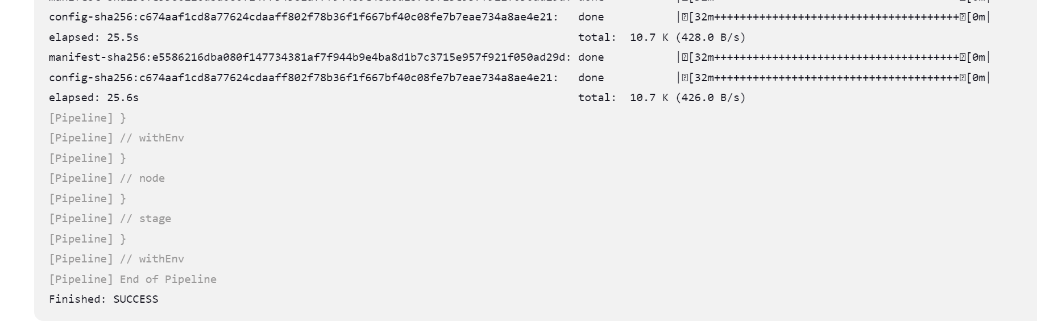Click "done" on config-sha256 line above "elapsed: 25.6s"
This screenshot has width=1037, height=334.
(x=591, y=78)
